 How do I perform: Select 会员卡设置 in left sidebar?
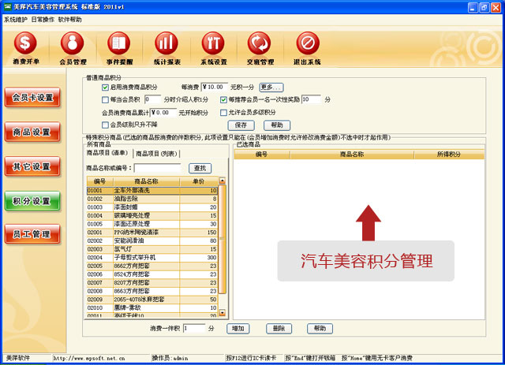(32, 98)
